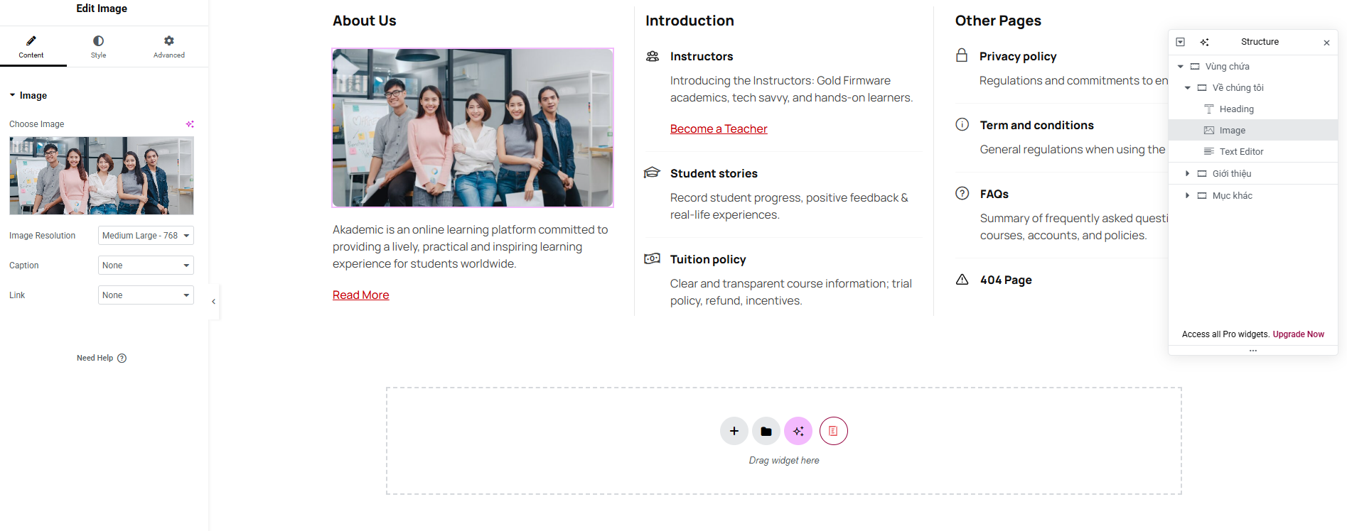Screen dimensions: 1347x531
Task: Close the Structure panel
Action: point(1326,43)
